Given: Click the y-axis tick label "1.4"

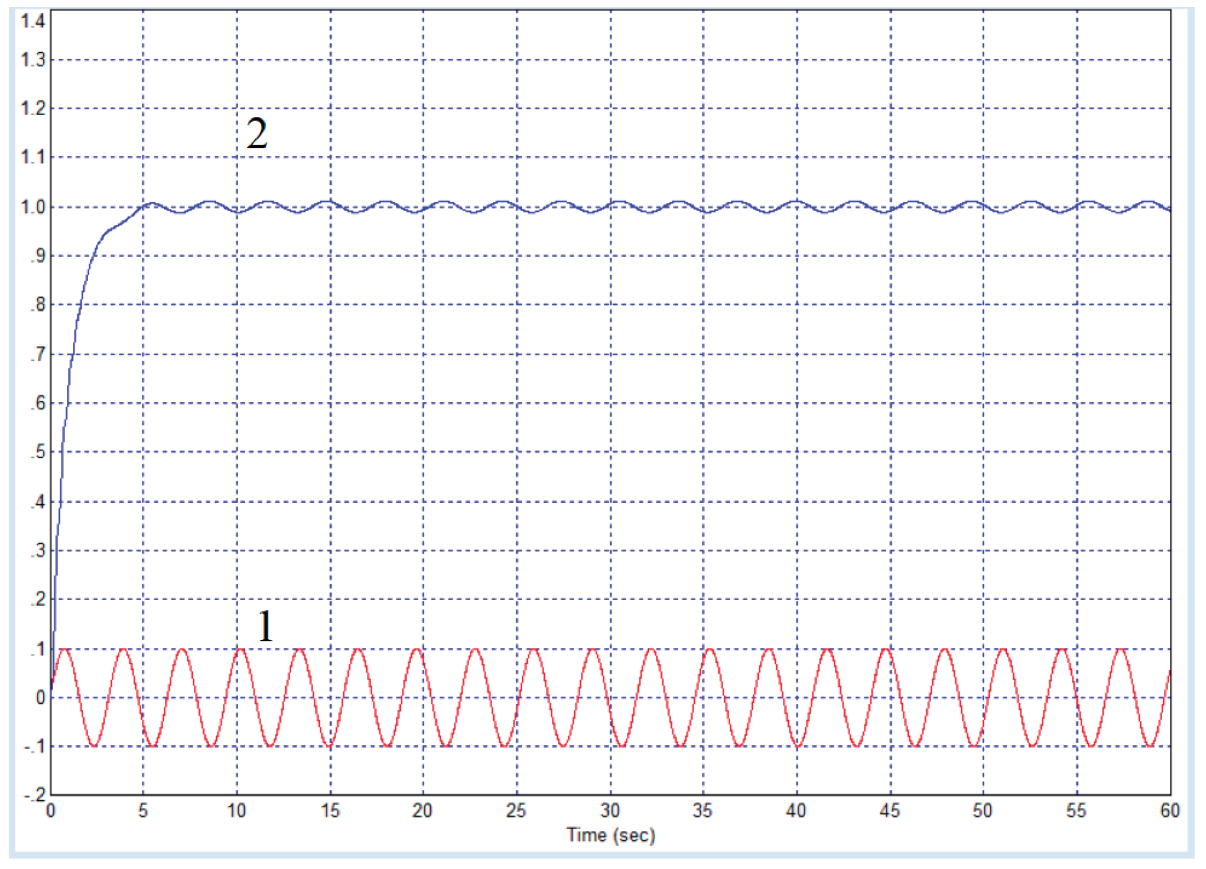Looking at the screenshot, I should pos(33,22).
